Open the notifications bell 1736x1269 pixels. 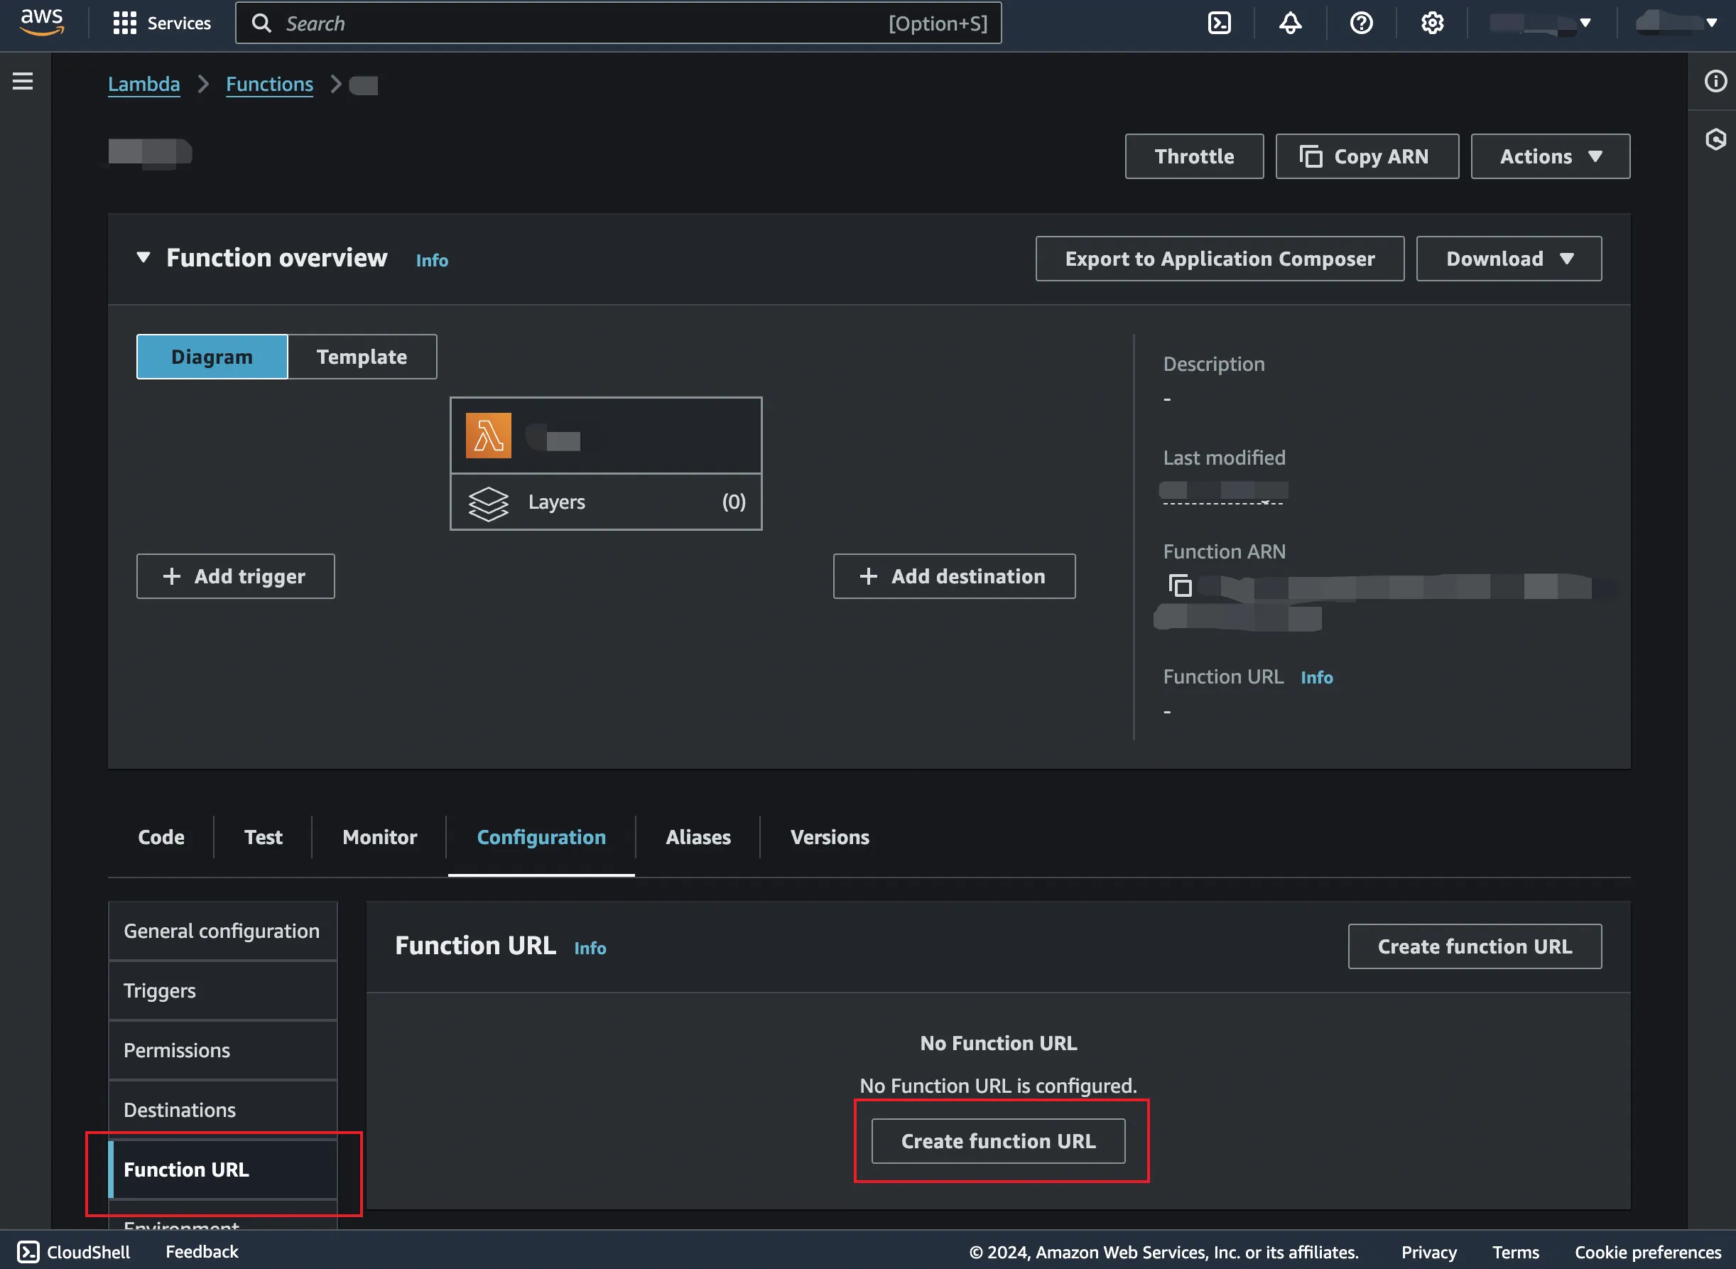1290,23
